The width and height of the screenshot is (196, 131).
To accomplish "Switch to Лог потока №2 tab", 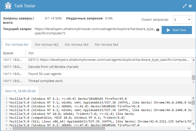I will 47,45.
